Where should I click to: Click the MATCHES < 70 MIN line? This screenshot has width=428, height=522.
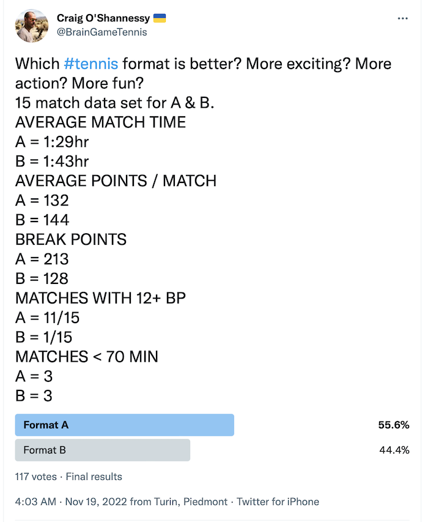click(87, 356)
